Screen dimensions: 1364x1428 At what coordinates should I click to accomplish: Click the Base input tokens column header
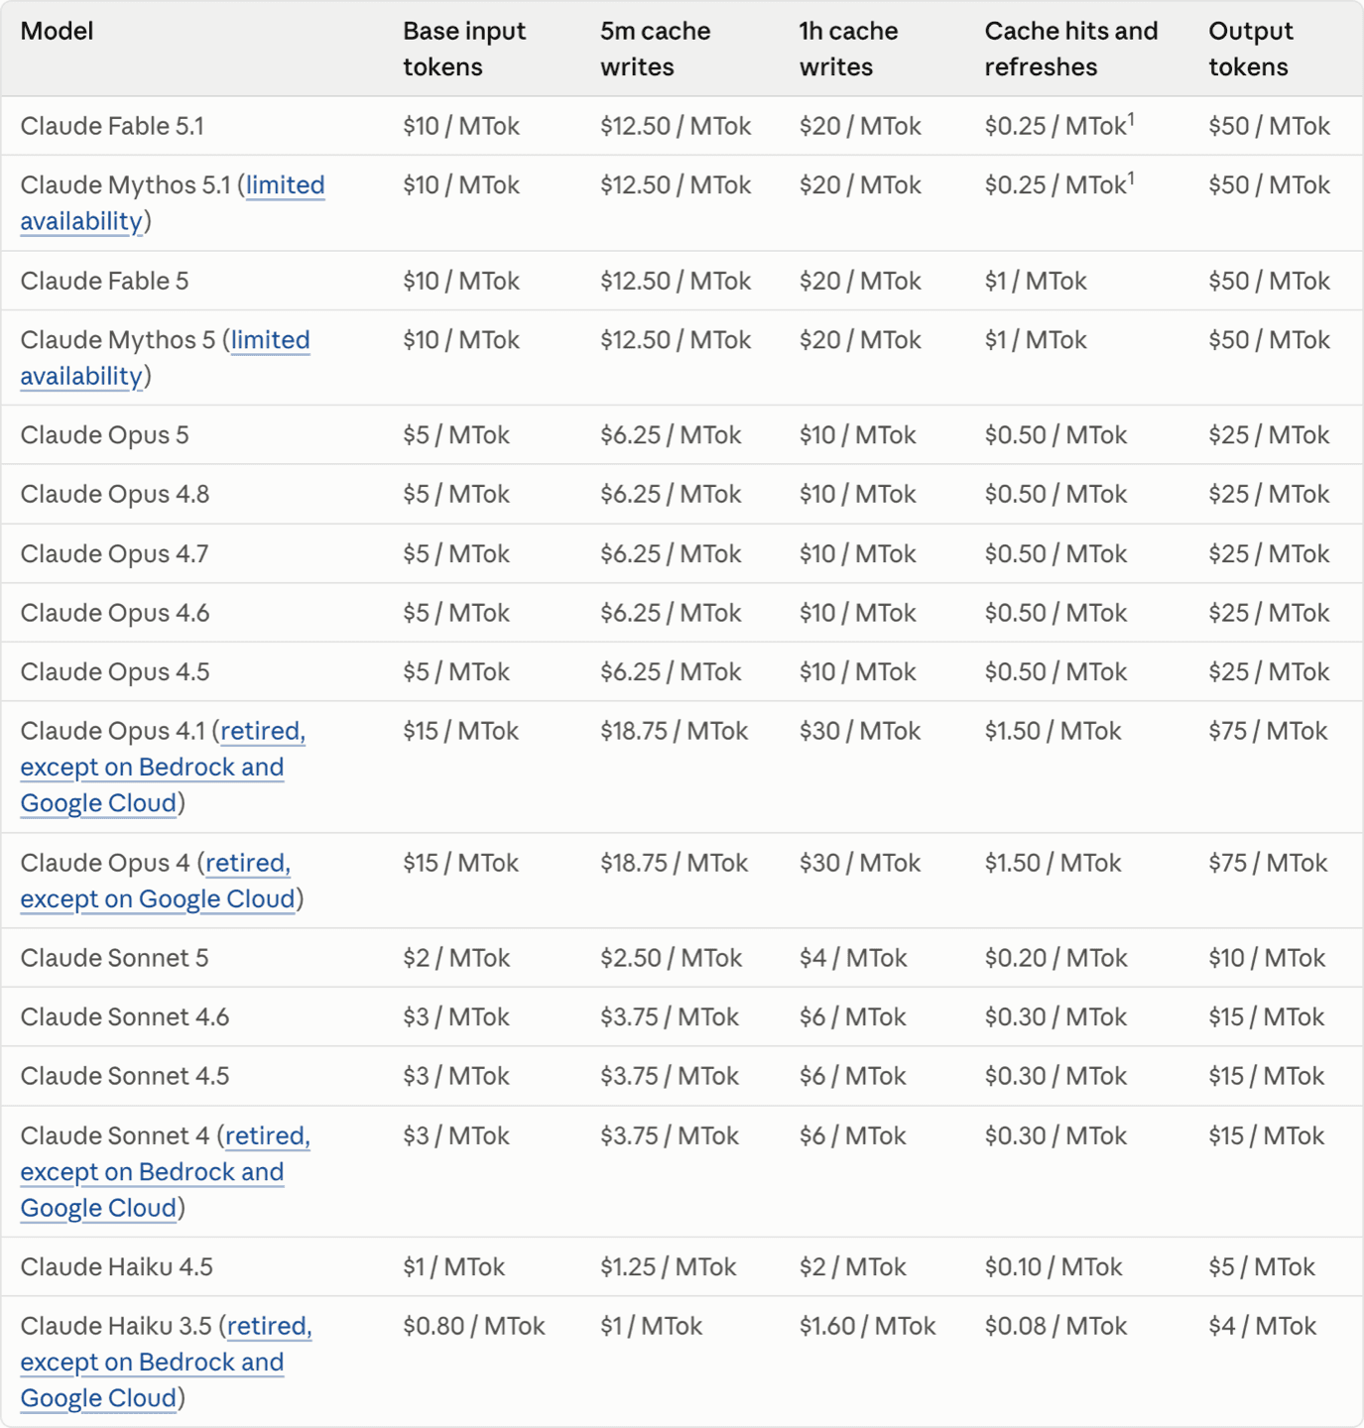coord(464,49)
